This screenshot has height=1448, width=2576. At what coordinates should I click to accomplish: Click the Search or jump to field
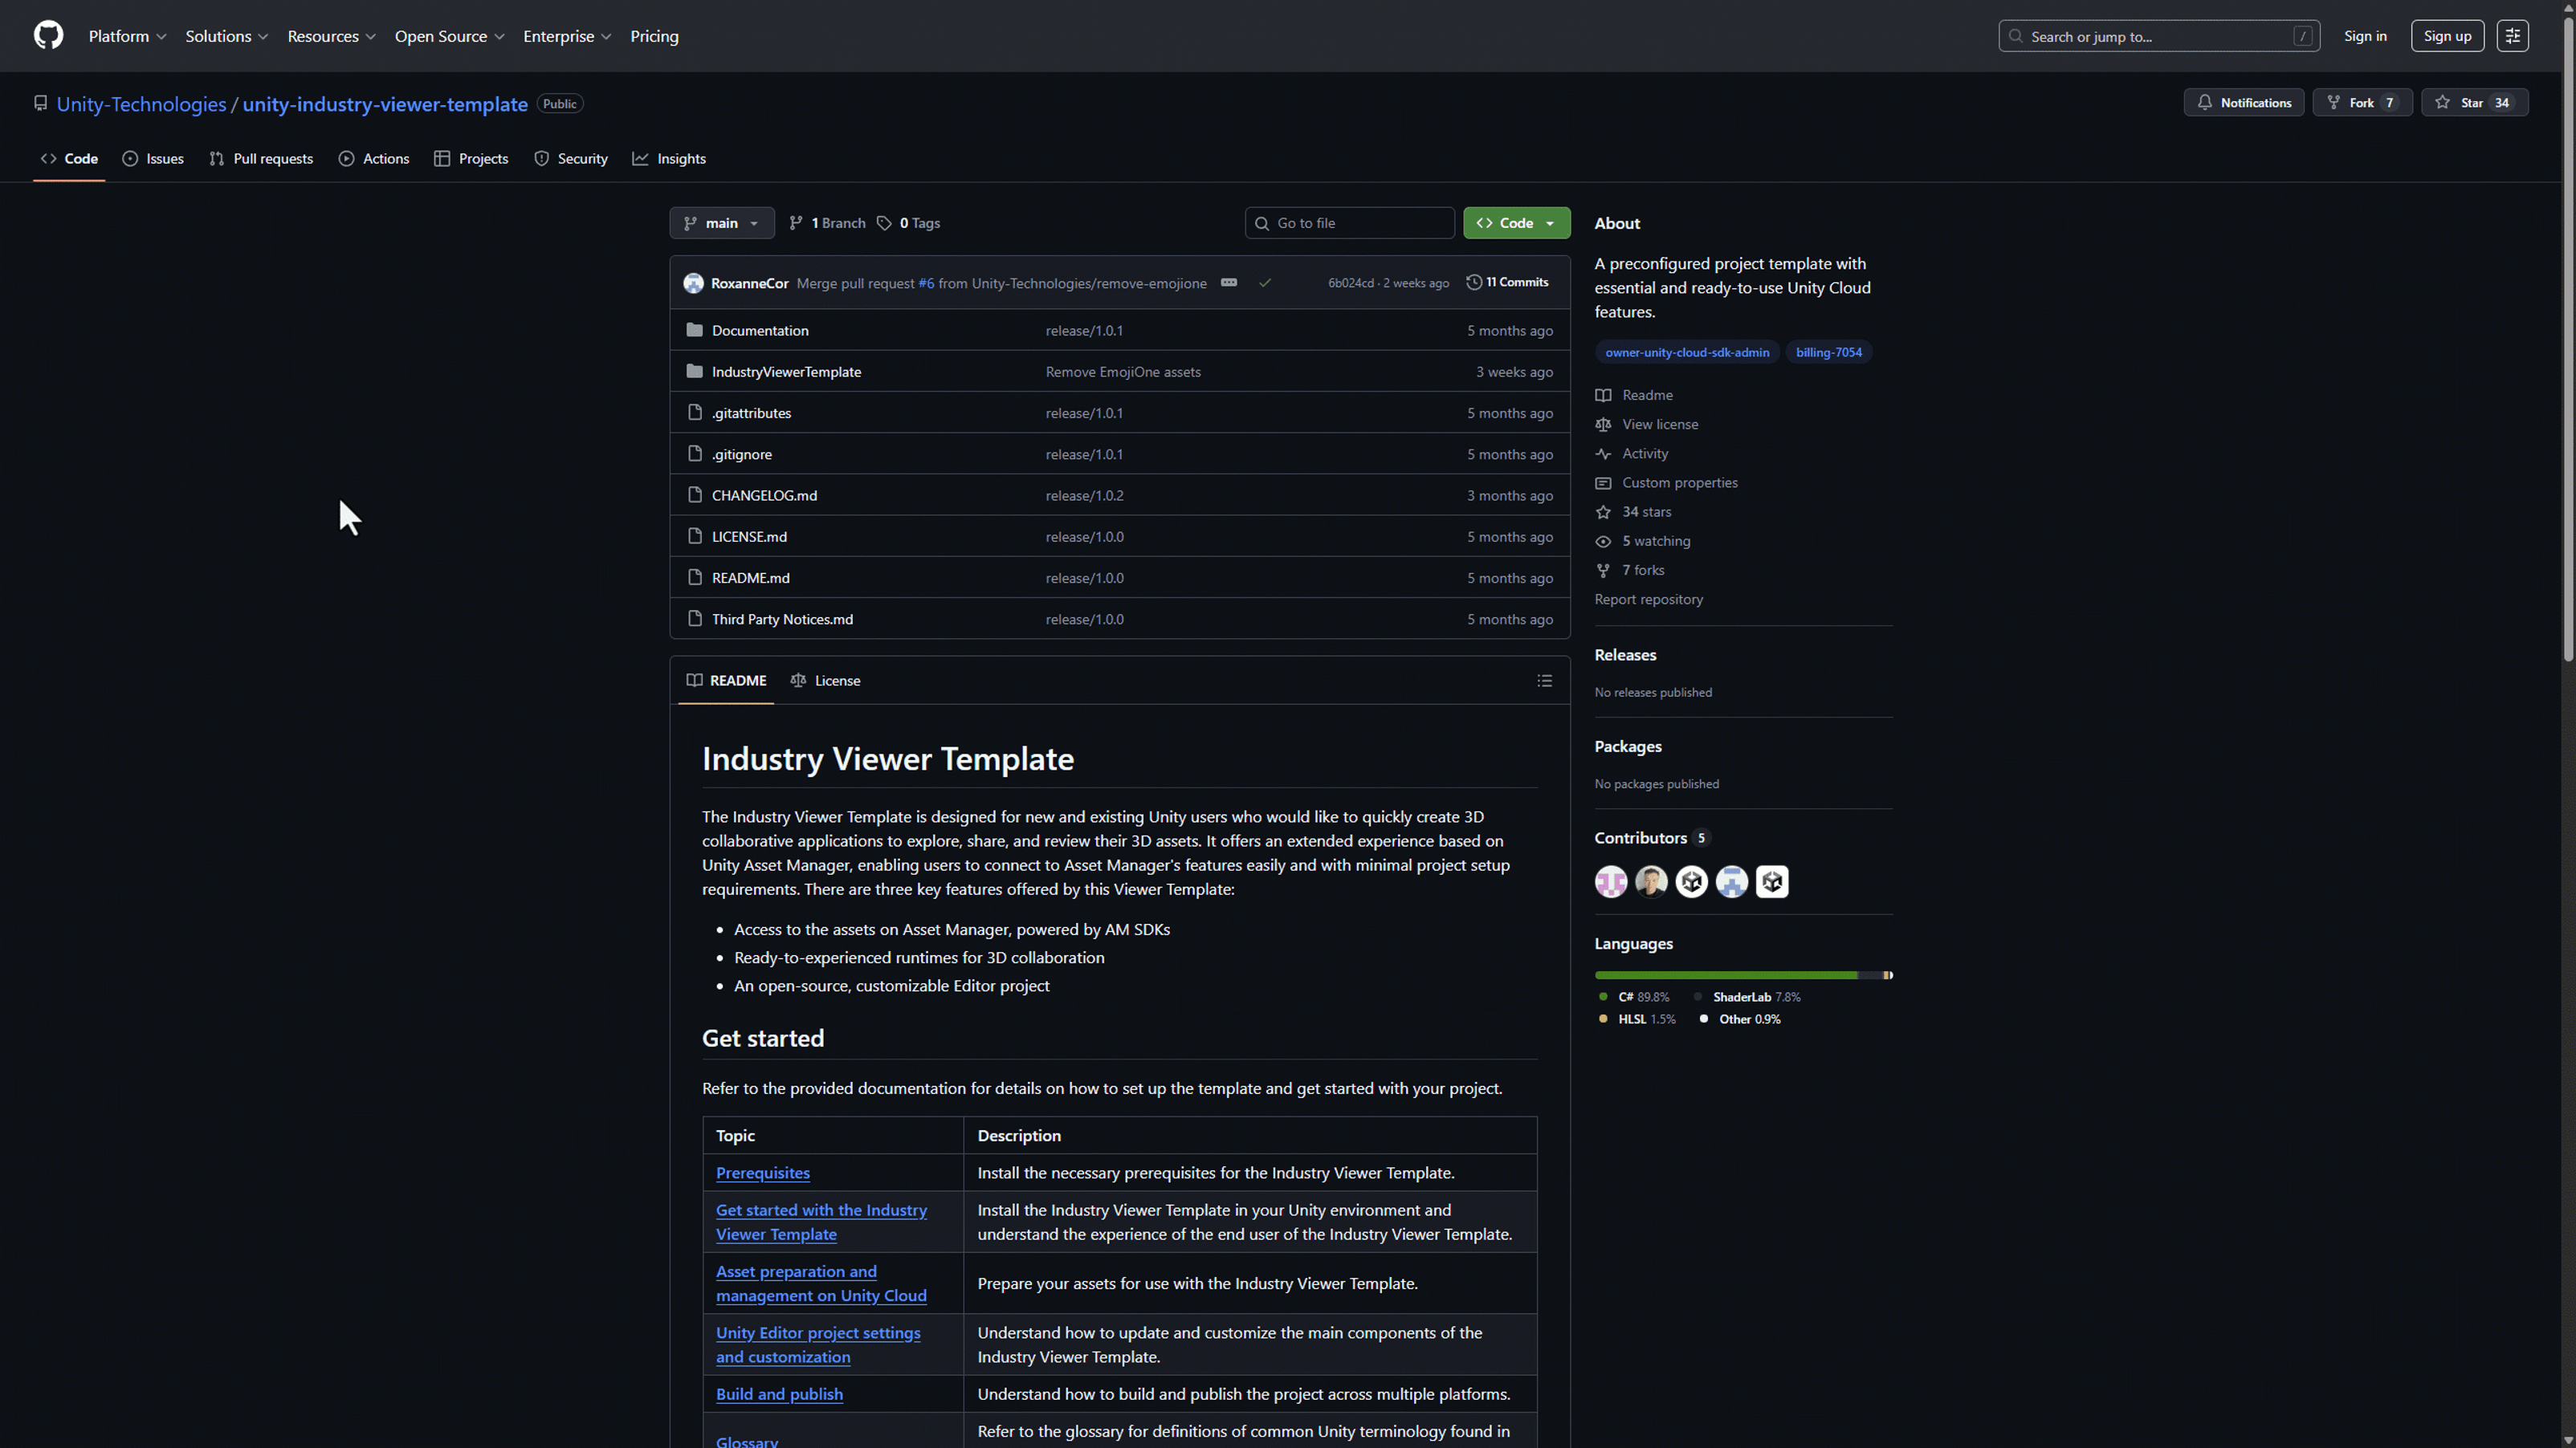pos(2159,36)
